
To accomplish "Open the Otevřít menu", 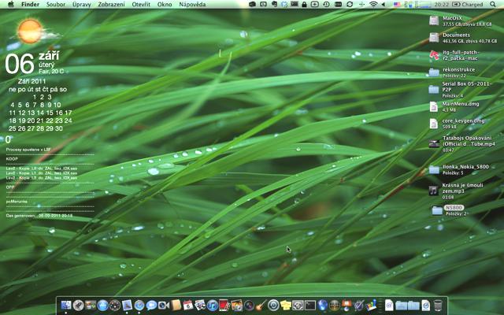I will [x=141, y=4].
